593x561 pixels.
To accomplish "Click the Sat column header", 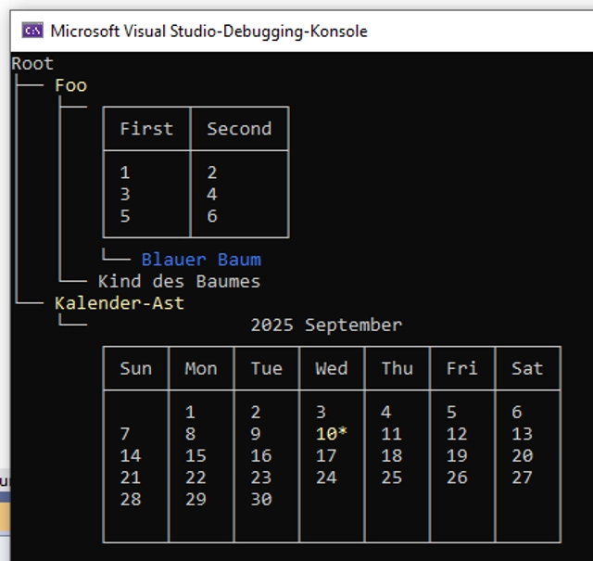I will pos(527,368).
